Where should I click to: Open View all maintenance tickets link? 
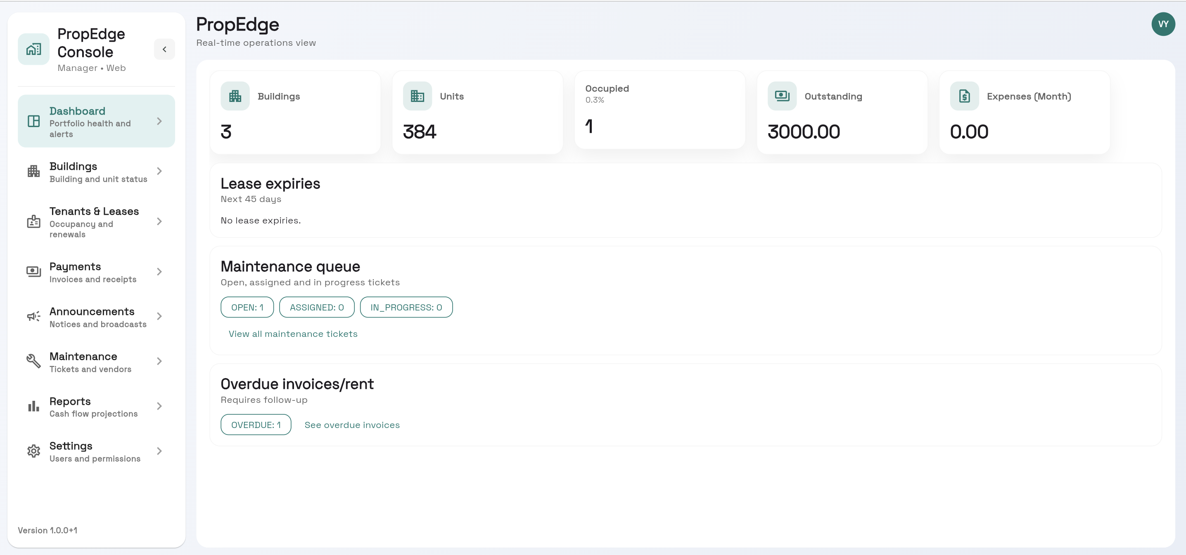point(293,334)
